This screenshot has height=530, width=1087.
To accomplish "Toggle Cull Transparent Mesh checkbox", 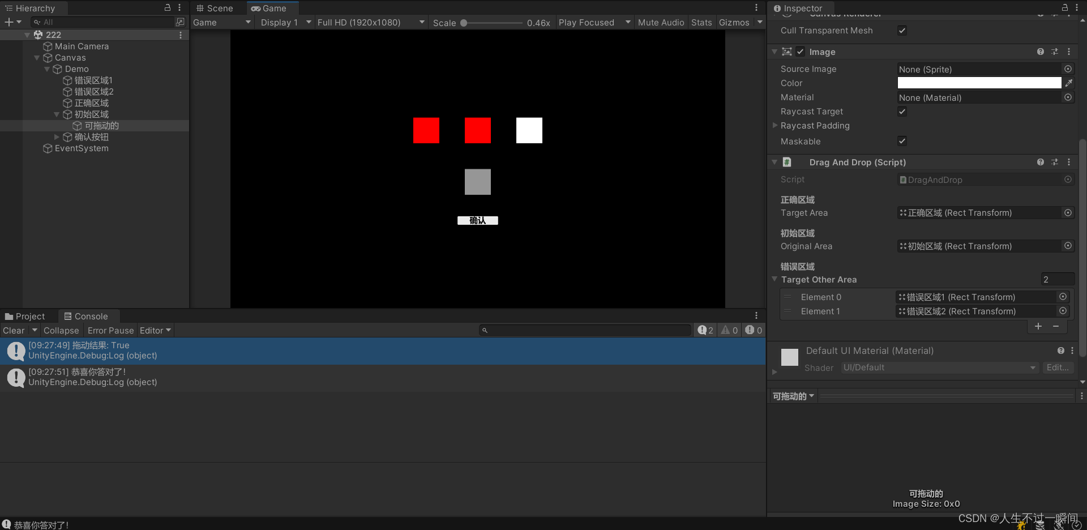I will click(x=902, y=31).
